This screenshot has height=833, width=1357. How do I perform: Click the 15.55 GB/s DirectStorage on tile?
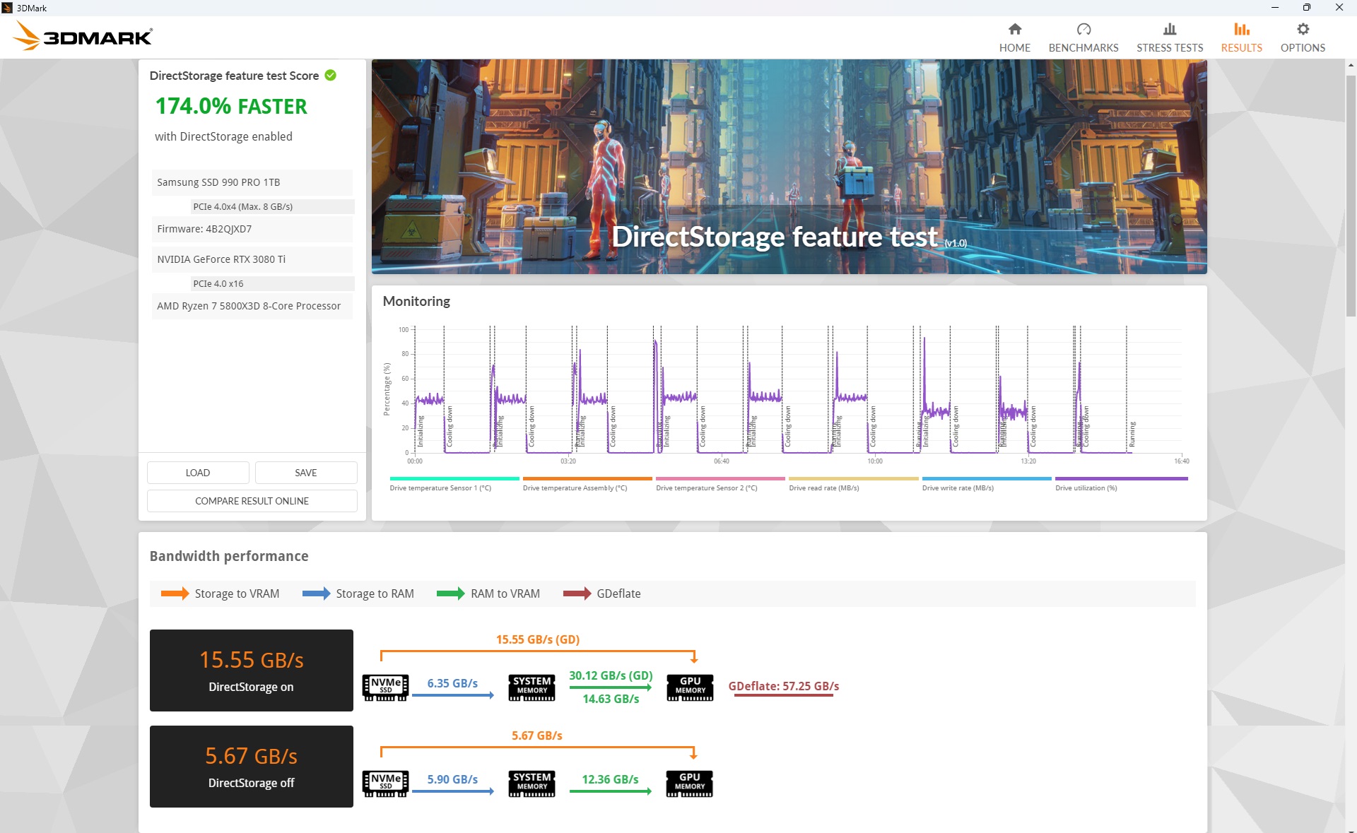(251, 670)
